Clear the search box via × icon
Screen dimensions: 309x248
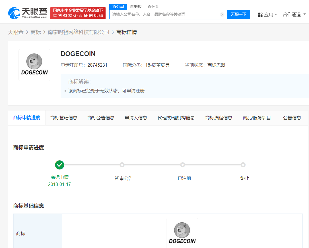(222, 15)
